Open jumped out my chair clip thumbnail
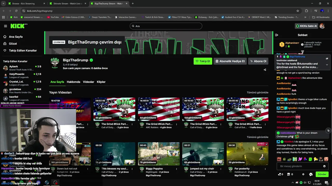 click(203, 154)
